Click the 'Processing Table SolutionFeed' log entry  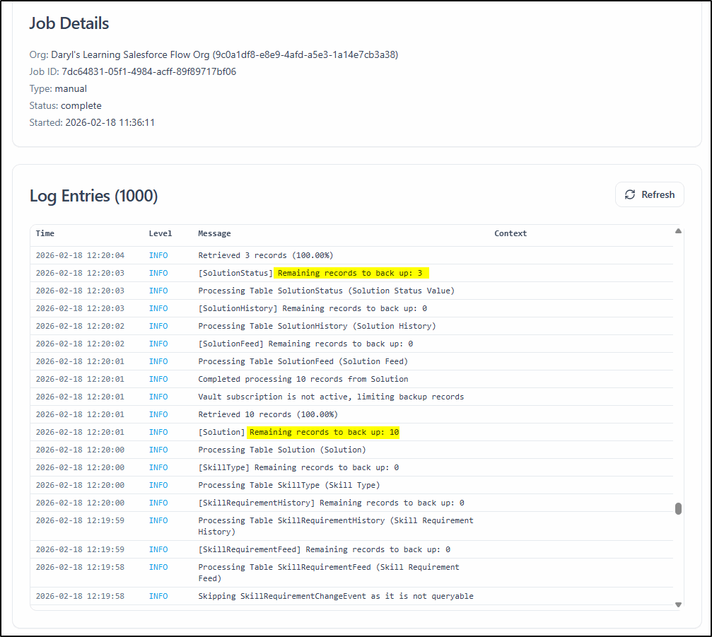[x=303, y=361]
